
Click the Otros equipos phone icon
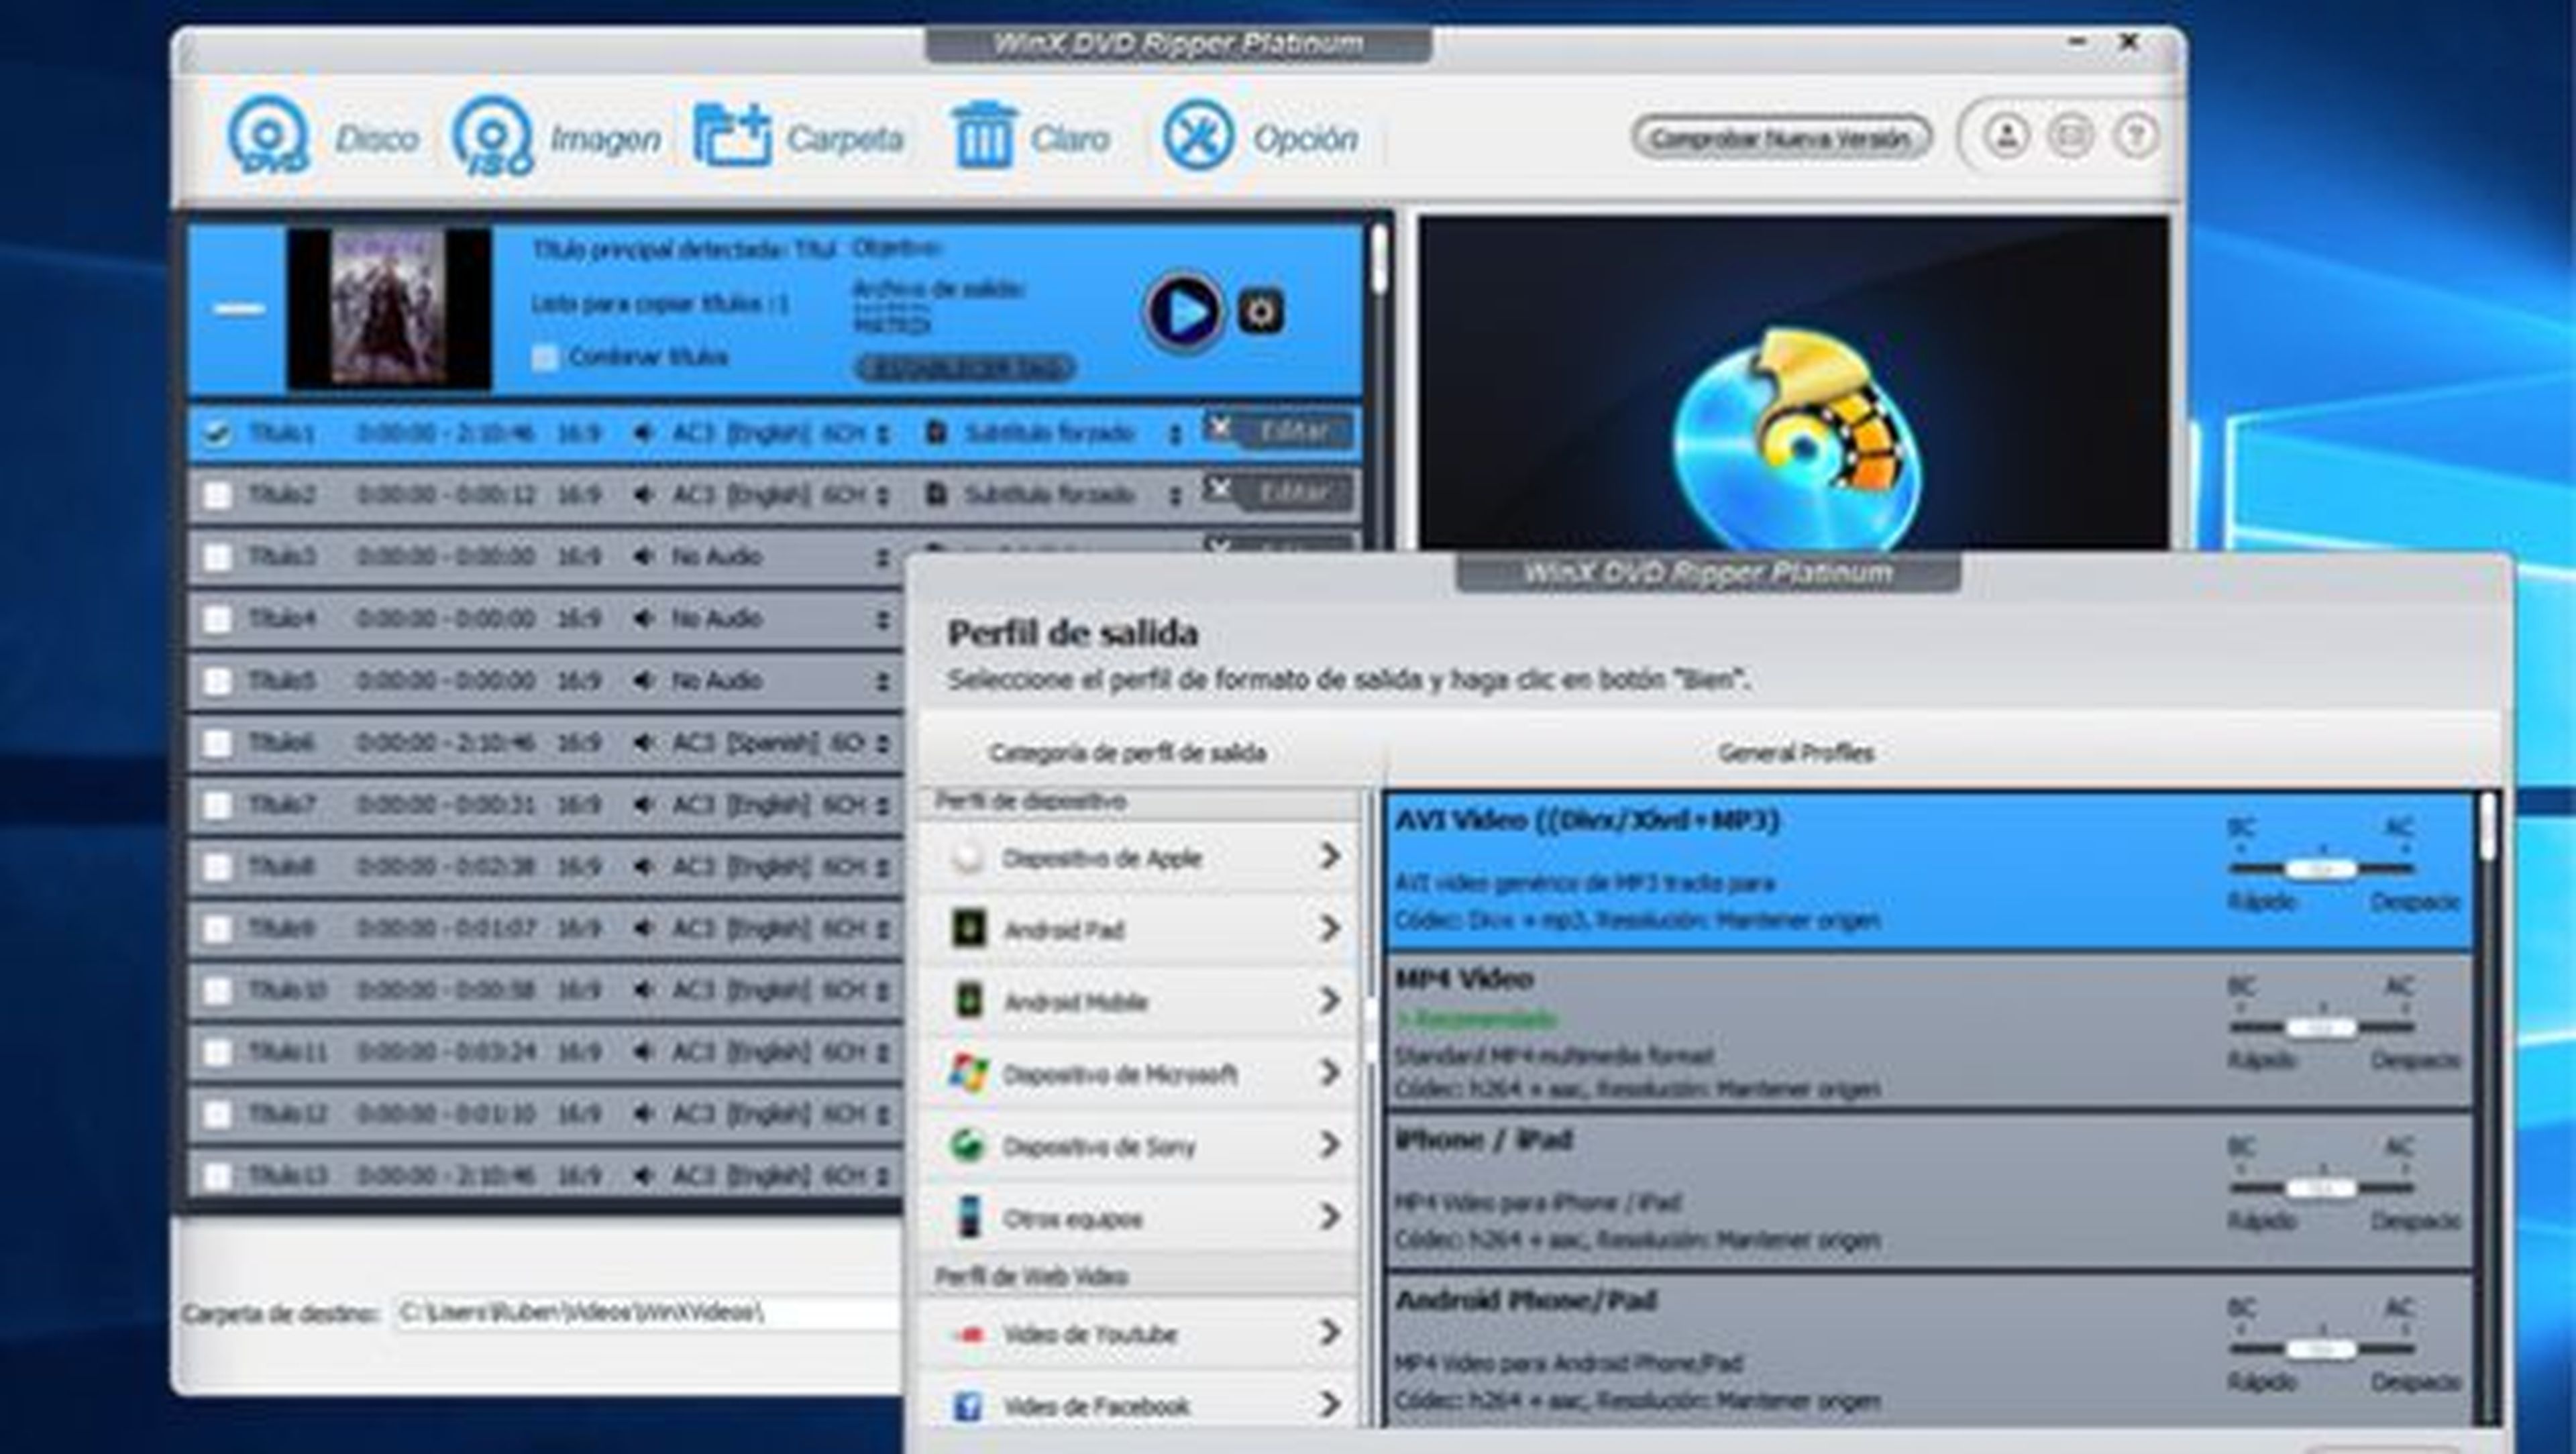(967, 1218)
